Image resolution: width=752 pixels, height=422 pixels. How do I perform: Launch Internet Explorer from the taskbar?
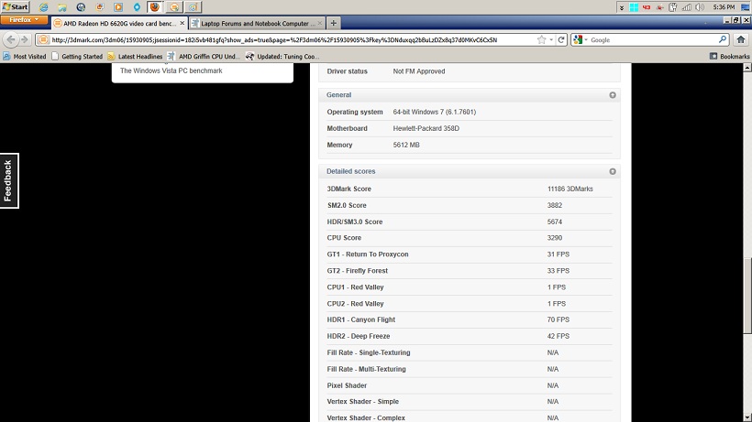pyautogui.click(x=44, y=7)
